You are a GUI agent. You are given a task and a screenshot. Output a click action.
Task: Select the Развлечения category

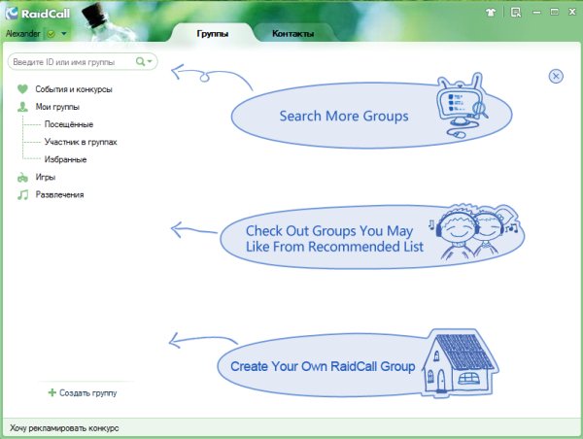(x=59, y=195)
